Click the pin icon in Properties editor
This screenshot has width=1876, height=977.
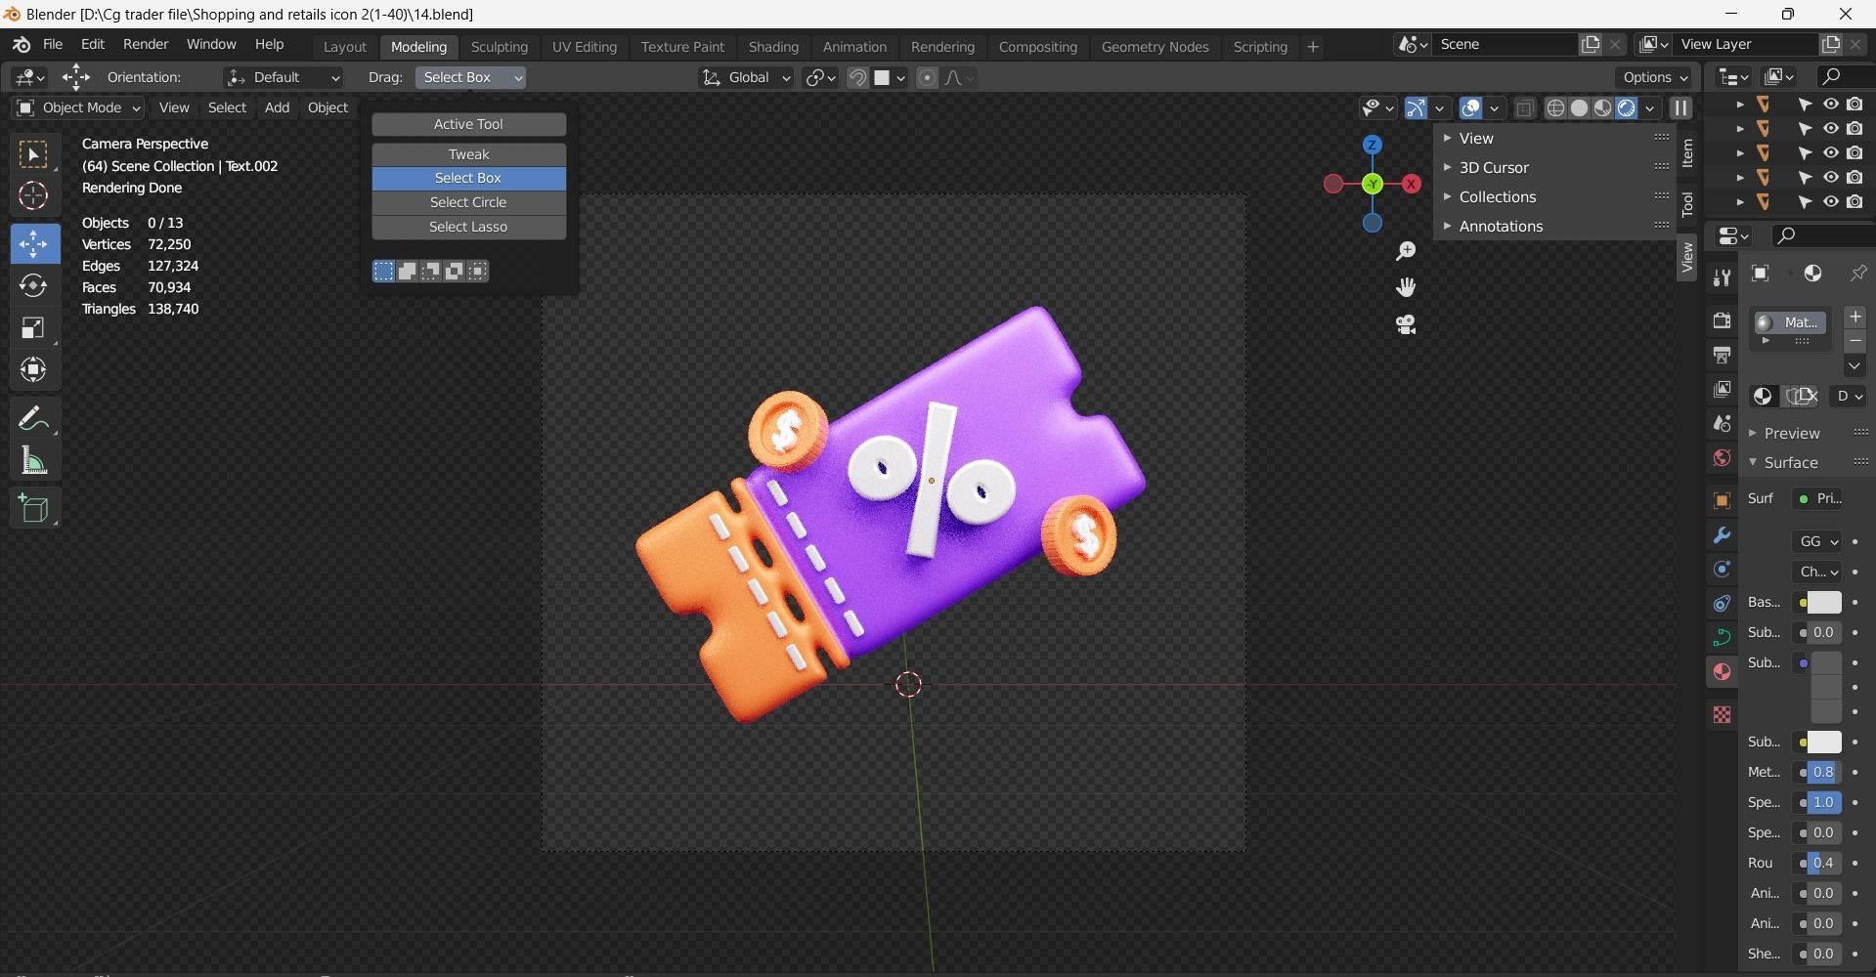pyautogui.click(x=1857, y=274)
